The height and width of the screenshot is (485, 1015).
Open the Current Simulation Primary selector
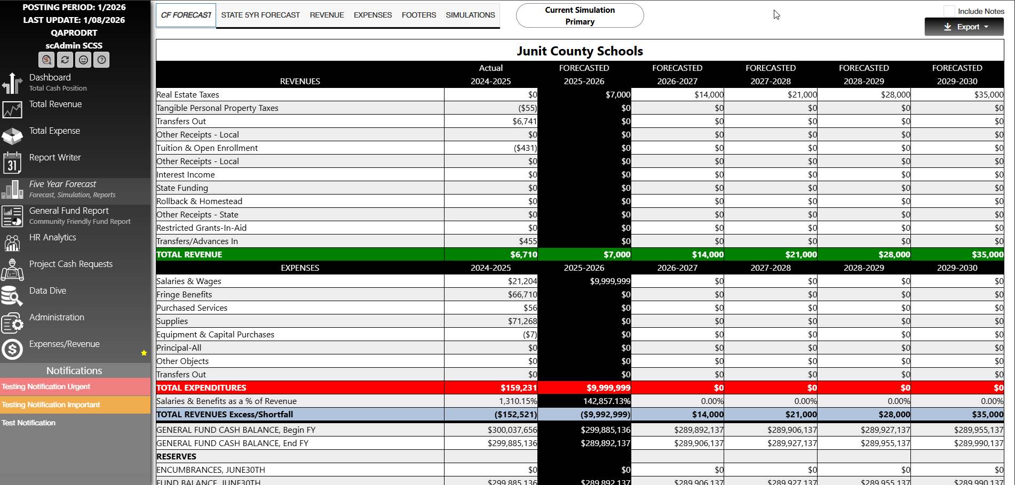coord(580,15)
